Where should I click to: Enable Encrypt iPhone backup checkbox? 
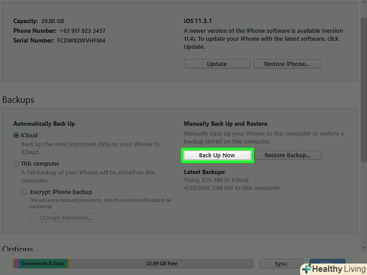24,192
